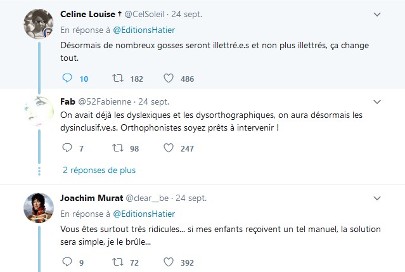Reply to Celine Louise's tweet

pos(67,78)
